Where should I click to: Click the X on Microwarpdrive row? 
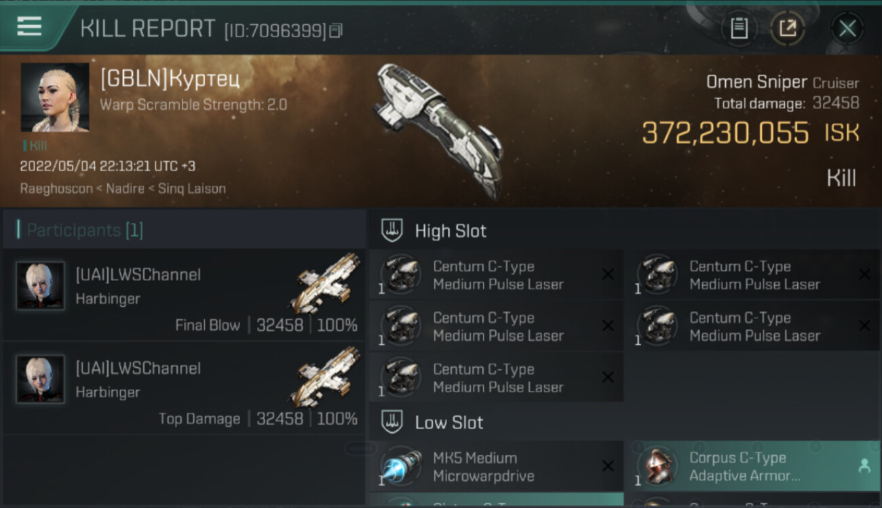point(608,466)
